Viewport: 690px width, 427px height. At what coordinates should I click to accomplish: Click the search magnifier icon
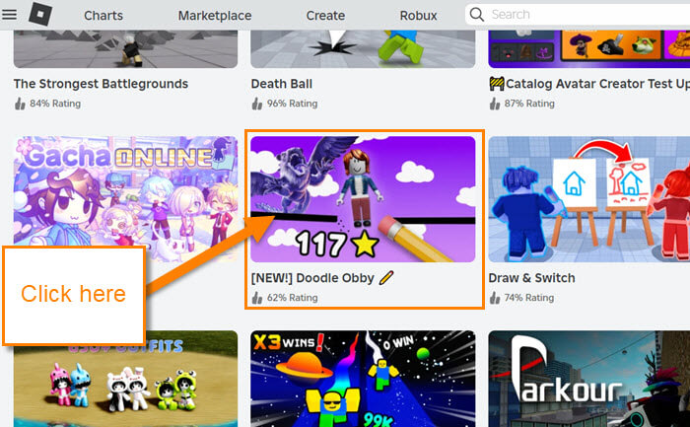pos(477,15)
